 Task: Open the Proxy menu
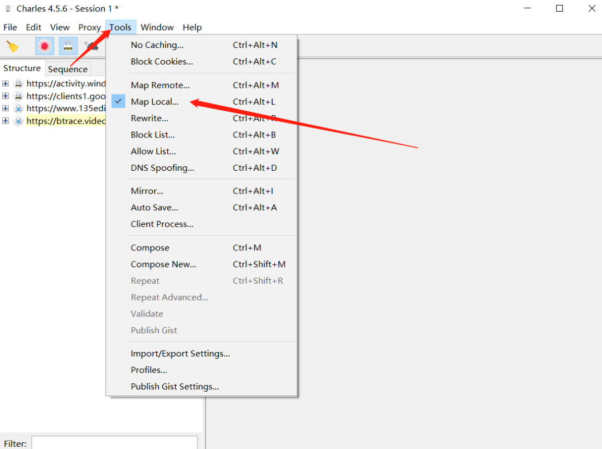click(89, 27)
